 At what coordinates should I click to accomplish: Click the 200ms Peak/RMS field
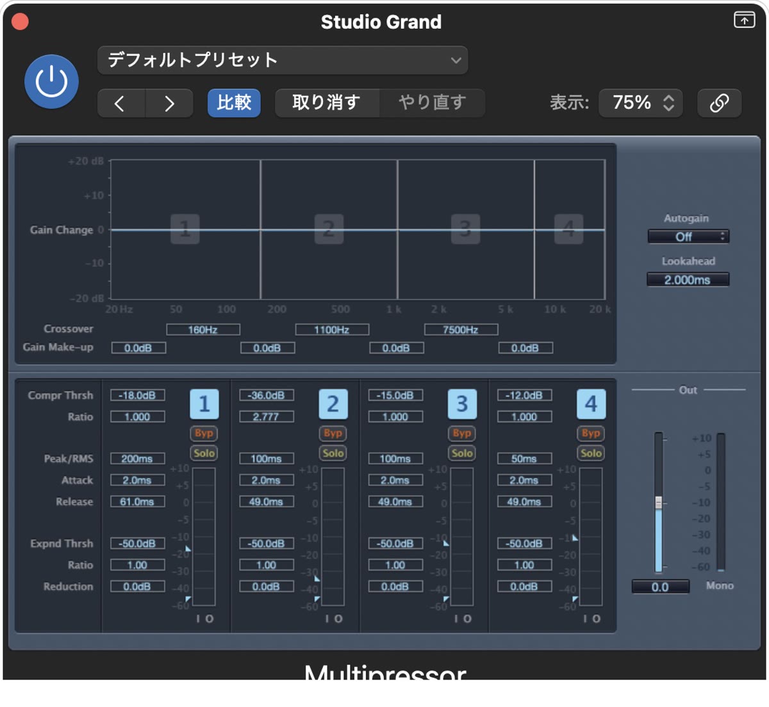click(x=137, y=459)
